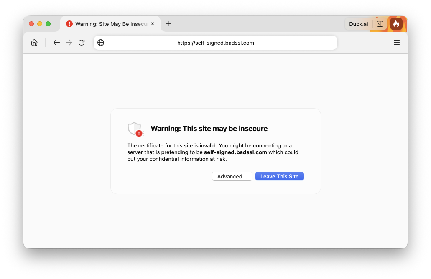Click the Fire button flame icon
This screenshot has height=279, width=431.
coord(396,24)
